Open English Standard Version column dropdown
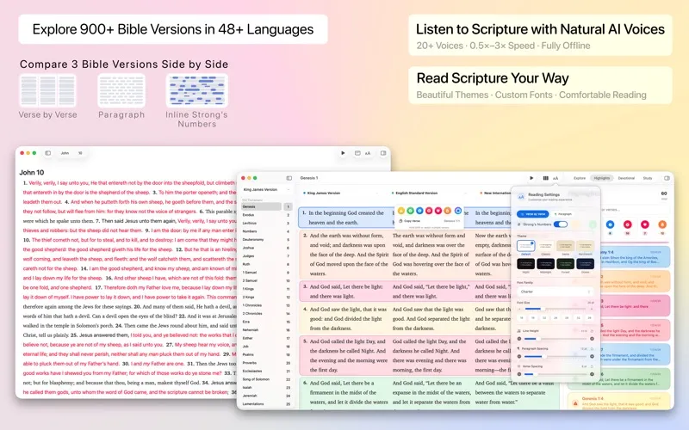689x430 pixels. tap(428, 193)
